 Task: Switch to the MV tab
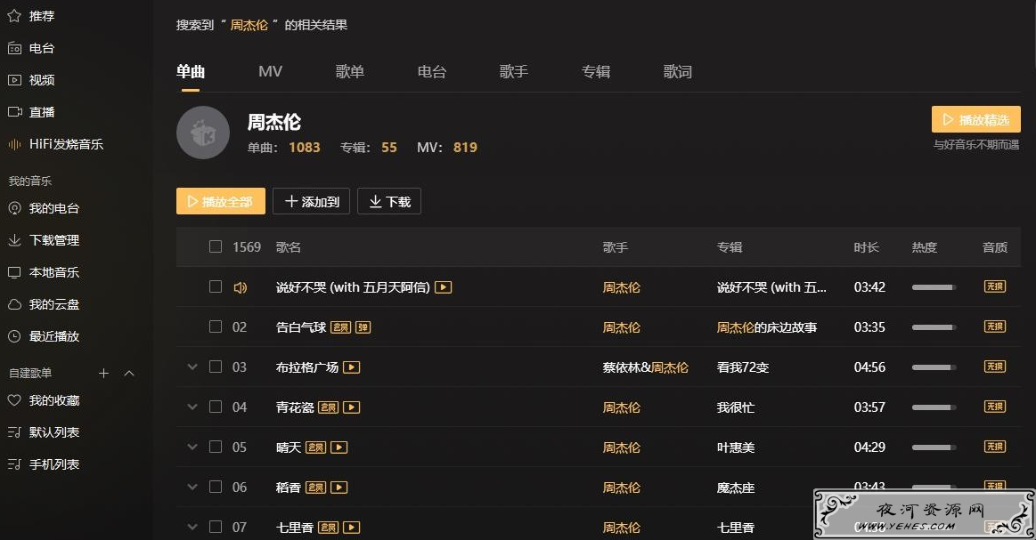tap(270, 71)
